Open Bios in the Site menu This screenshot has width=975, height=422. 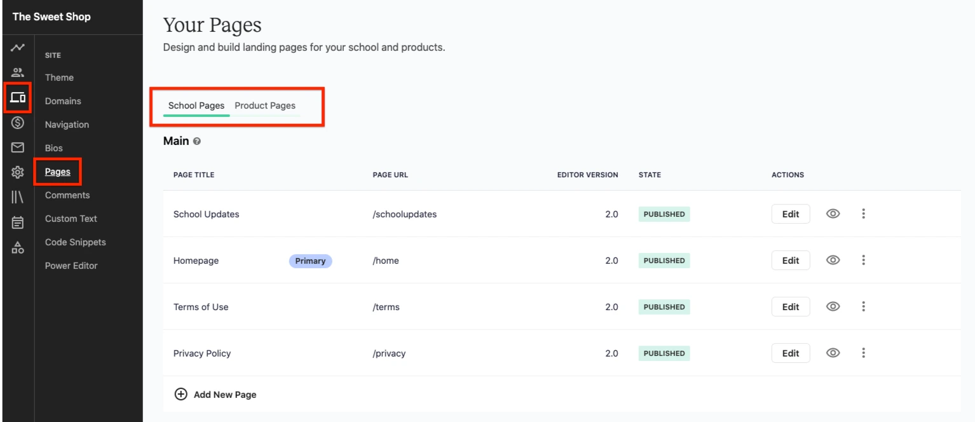54,148
